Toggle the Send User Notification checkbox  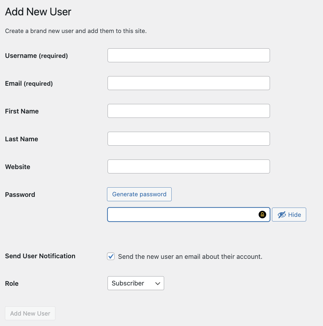click(x=111, y=256)
